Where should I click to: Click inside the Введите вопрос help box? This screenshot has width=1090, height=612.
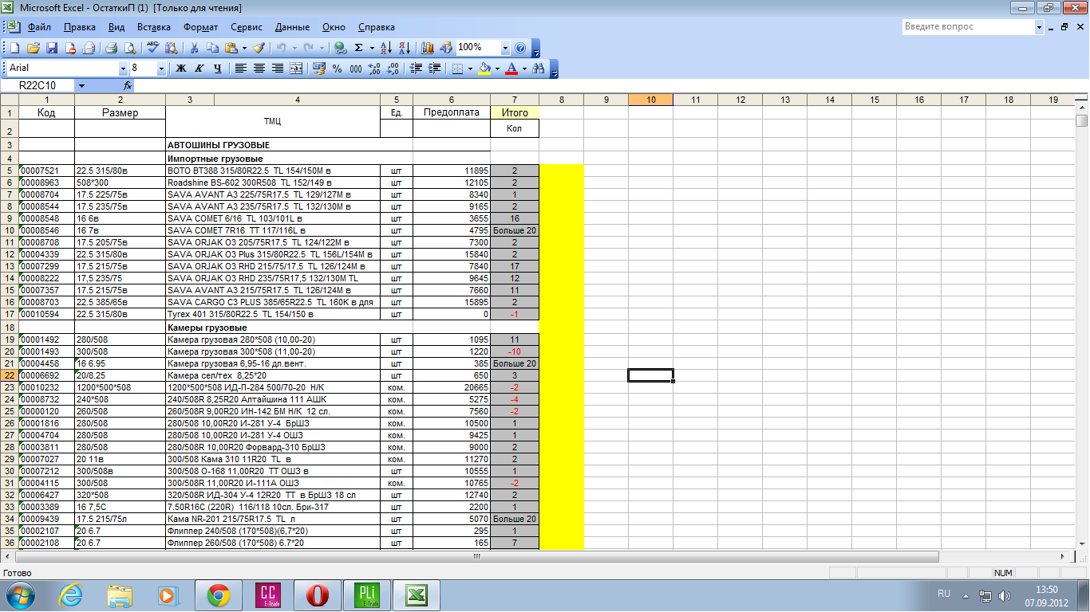[x=968, y=26]
